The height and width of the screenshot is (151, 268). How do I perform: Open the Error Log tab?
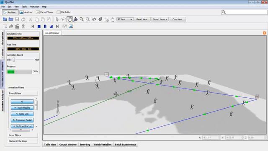tap(85, 145)
